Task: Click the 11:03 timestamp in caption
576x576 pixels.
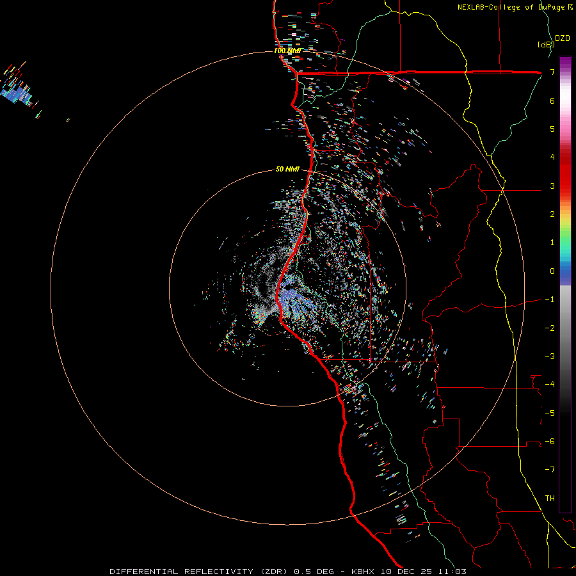Action: [x=454, y=572]
